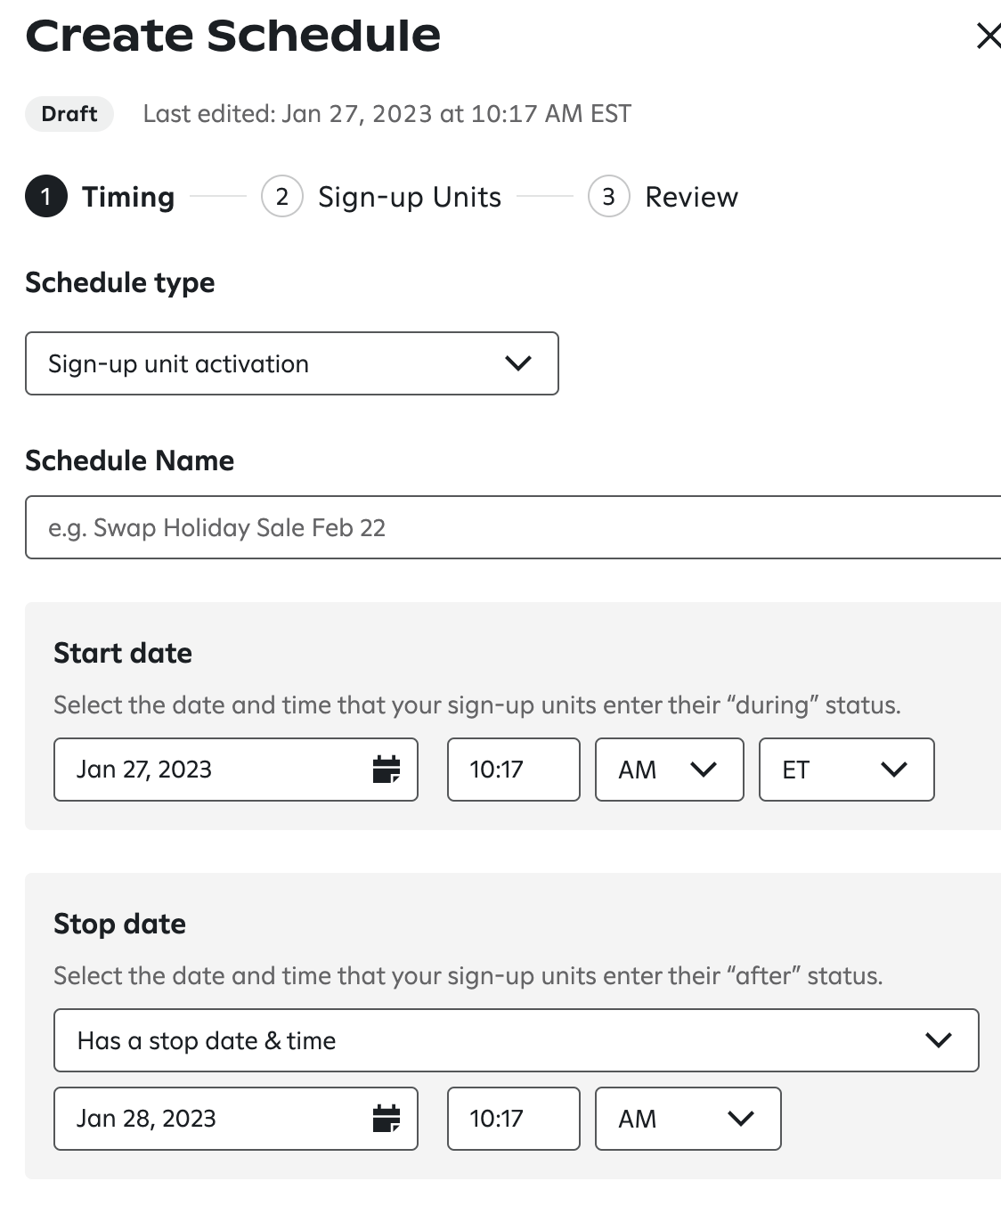Click the Start date time field 10:17
The height and width of the screenshot is (1222, 1001).
tap(513, 770)
